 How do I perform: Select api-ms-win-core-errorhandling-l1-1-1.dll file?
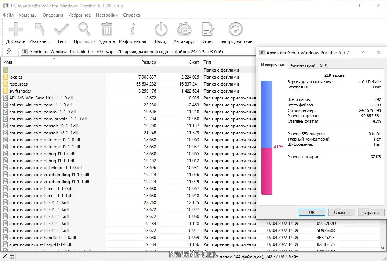click(49, 182)
